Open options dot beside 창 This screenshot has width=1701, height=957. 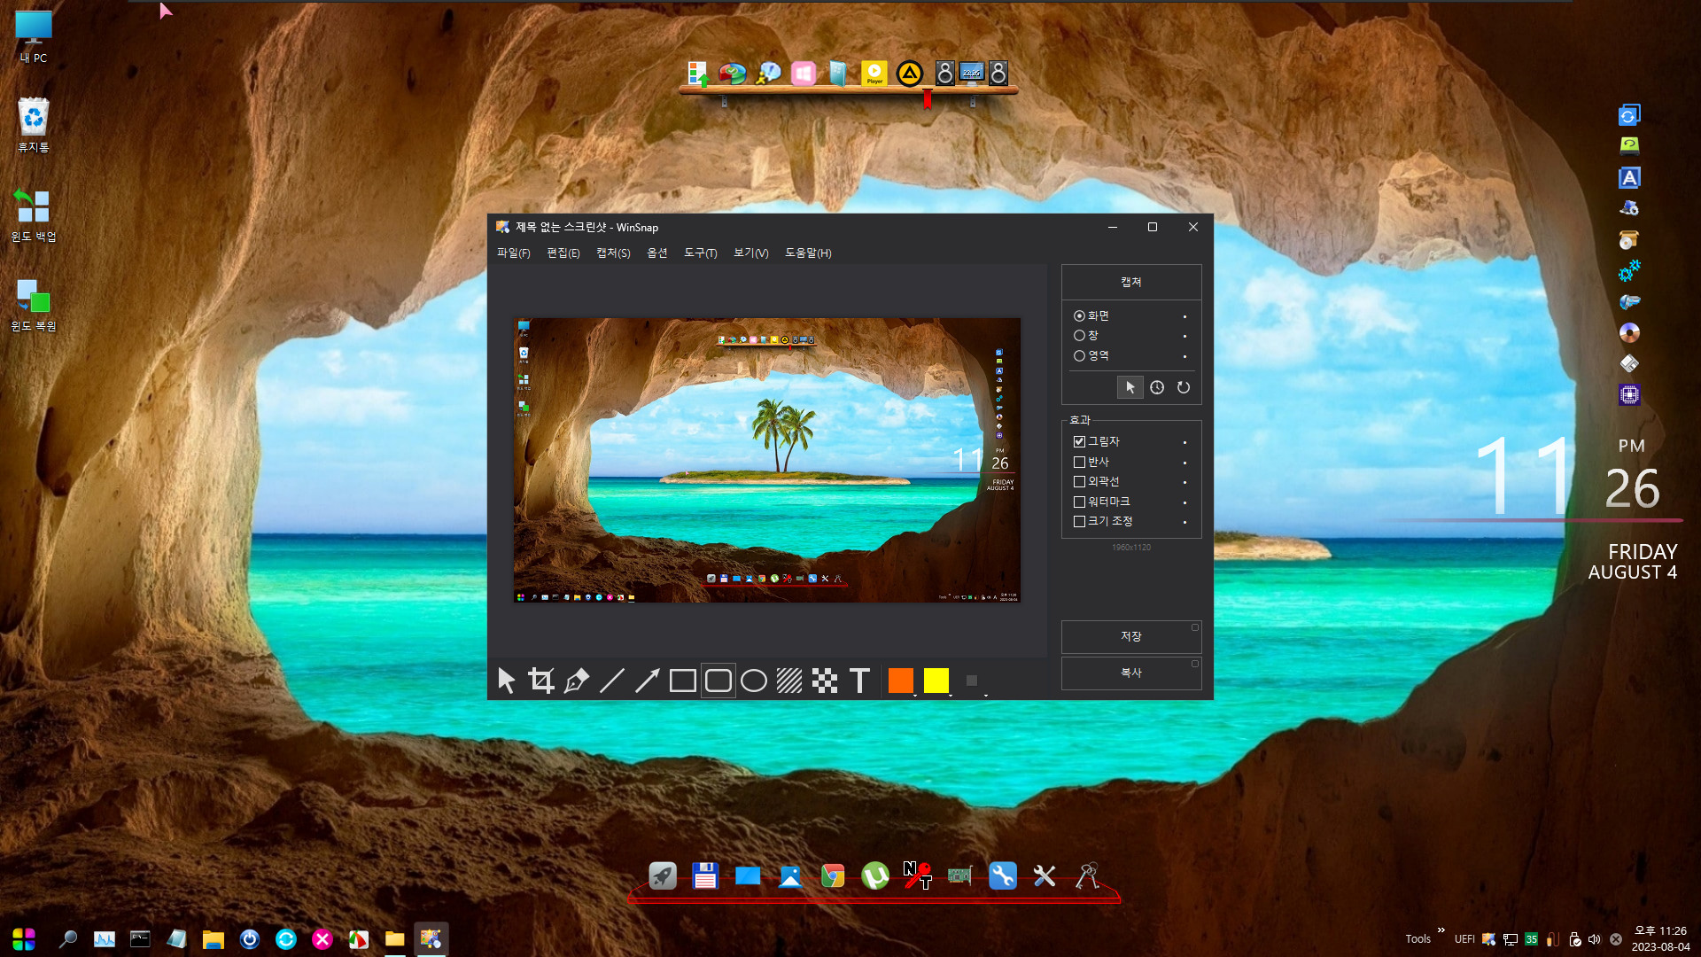click(x=1184, y=336)
